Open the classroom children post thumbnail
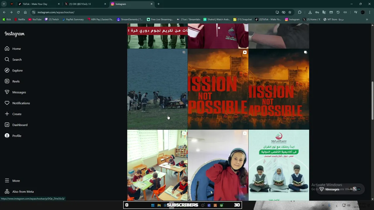This screenshot has width=374, height=210. click(157, 165)
